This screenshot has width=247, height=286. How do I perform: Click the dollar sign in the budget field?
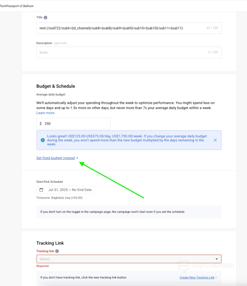click(41, 123)
